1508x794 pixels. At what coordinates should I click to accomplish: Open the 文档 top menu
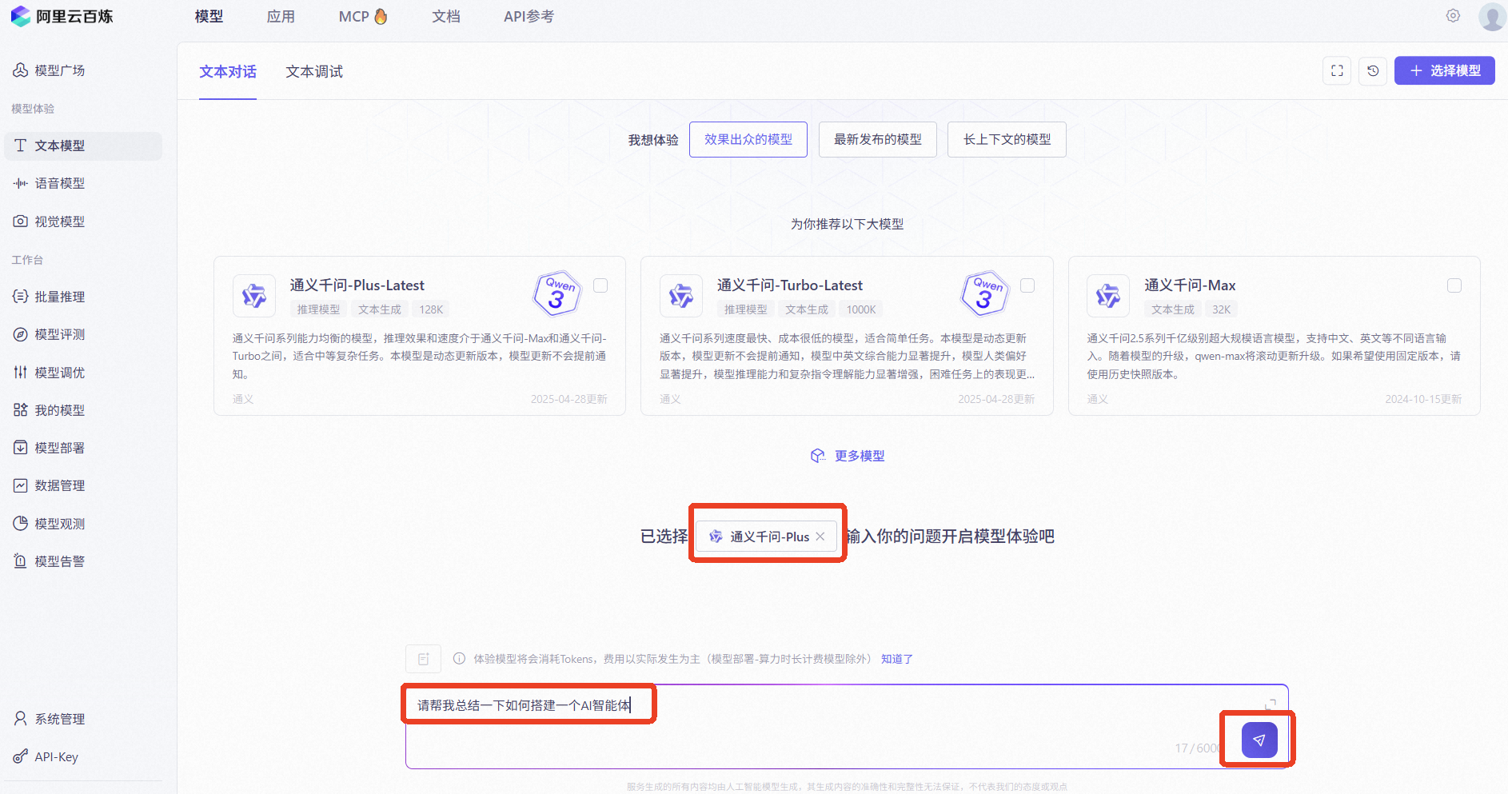tap(446, 16)
